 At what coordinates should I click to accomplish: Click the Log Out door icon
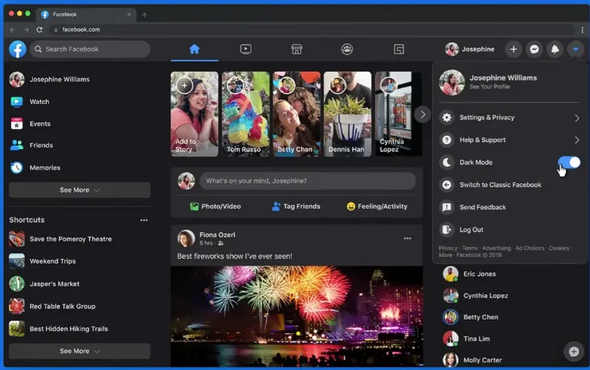click(446, 229)
